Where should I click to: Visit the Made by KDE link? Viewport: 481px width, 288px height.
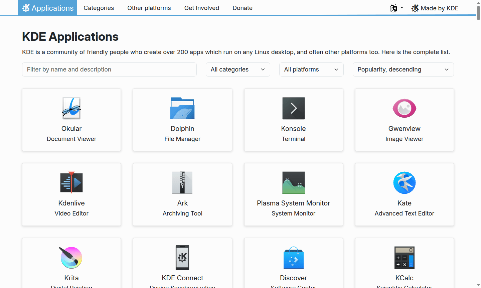pos(435,8)
